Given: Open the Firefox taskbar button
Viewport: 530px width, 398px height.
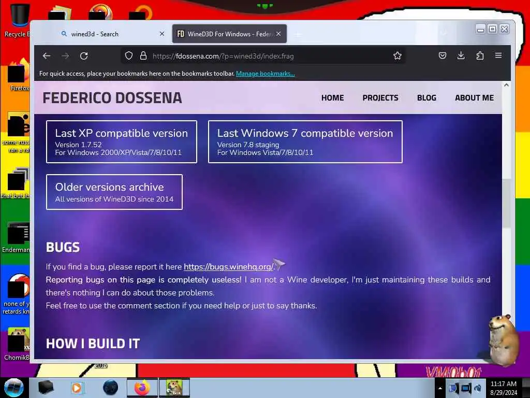Looking at the screenshot, I should 142,388.
